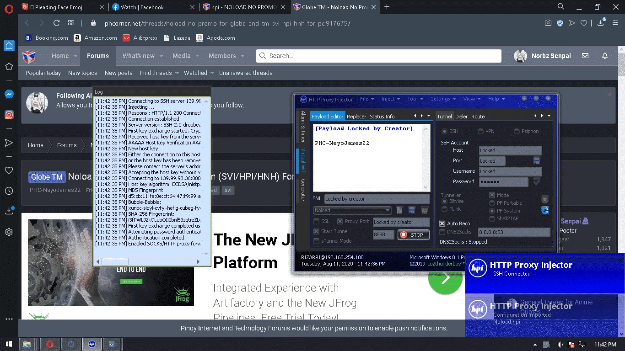This screenshot has height=351, width=625.
Task: Open bookmarks star in Opera sidebar
Action: point(9,67)
